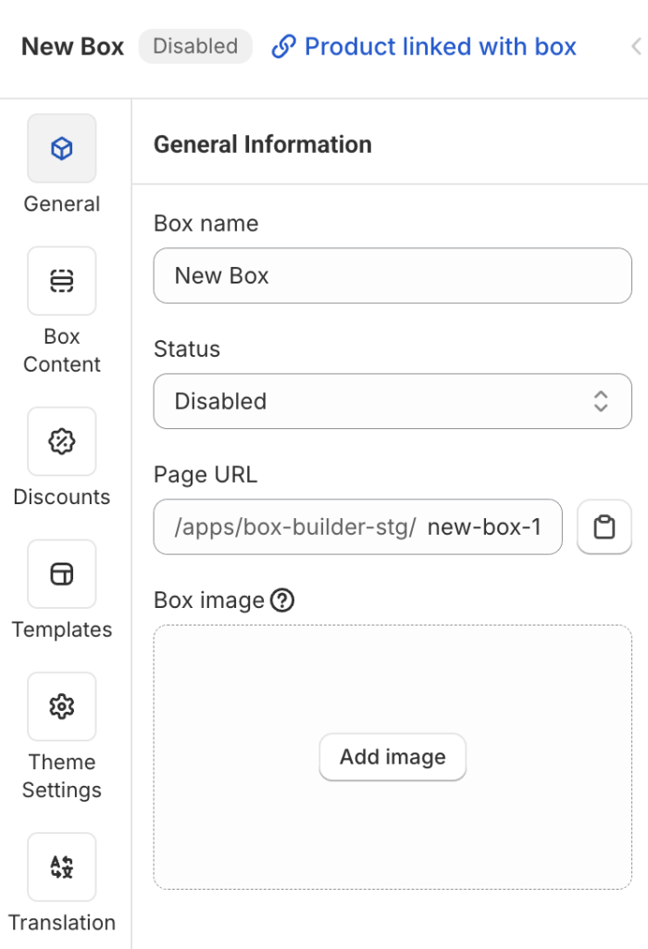Viewport: 648px width, 949px height.
Task: Copy the page URL with clipboard icon
Action: 604,526
